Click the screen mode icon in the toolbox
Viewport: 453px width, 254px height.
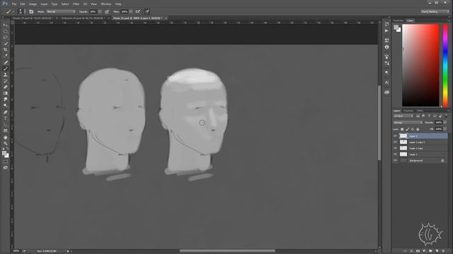coord(6,168)
